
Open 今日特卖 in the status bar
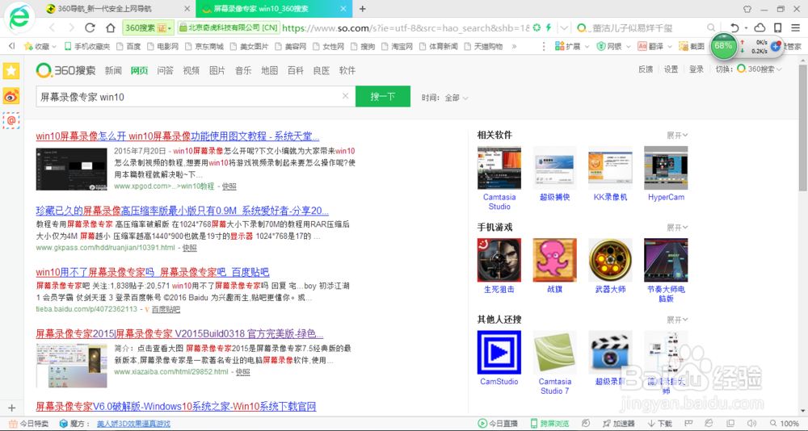pyautogui.click(x=29, y=424)
